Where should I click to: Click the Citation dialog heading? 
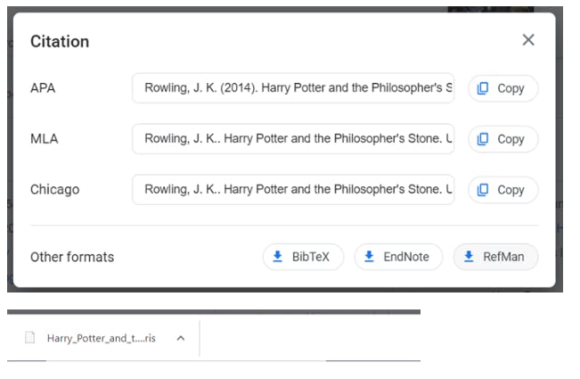[x=60, y=41]
